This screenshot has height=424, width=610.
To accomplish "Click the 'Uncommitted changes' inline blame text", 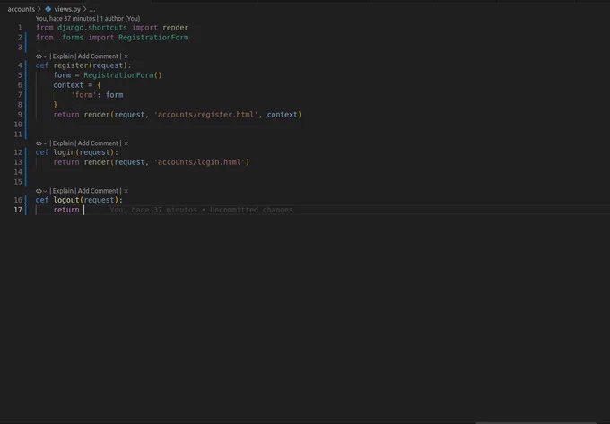I will click(x=251, y=210).
